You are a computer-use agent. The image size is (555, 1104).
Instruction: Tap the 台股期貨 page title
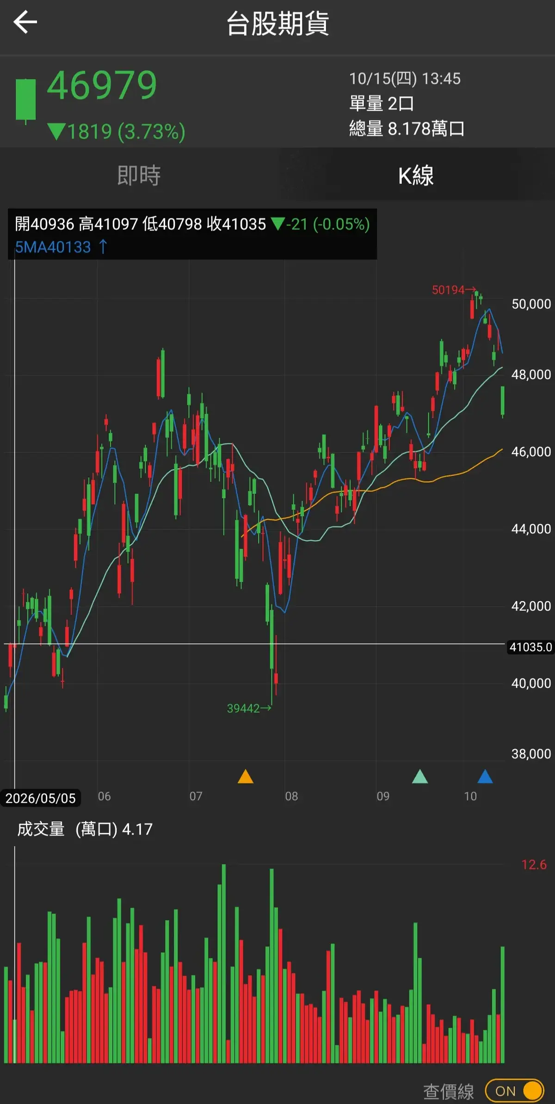pos(277,23)
